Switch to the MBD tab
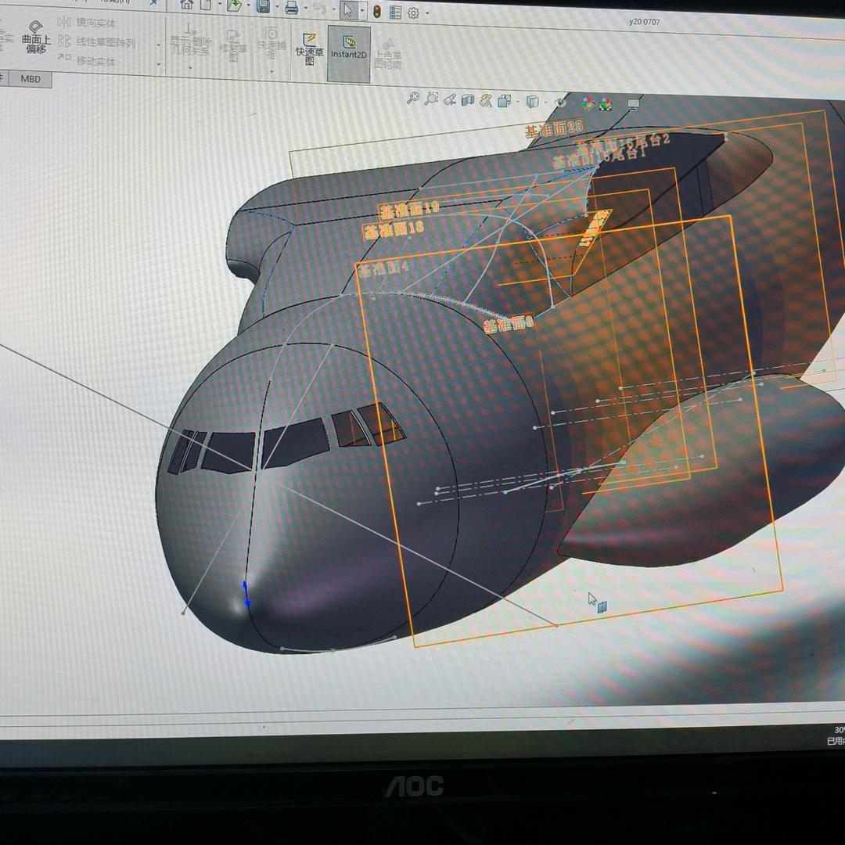 coord(31,79)
